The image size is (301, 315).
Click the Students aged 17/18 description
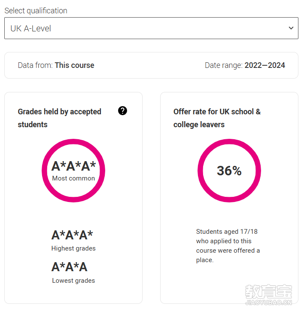pos(228,246)
